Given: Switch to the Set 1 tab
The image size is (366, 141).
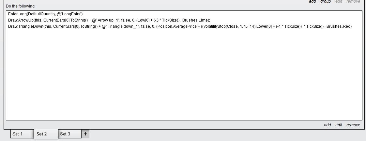Looking at the screenshot, I should pyautogui.click(x=22, y=134).
